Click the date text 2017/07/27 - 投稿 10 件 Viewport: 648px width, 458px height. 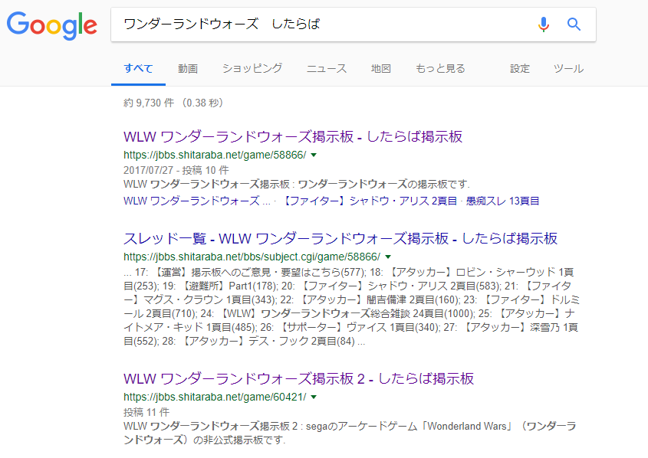(176, 170)
